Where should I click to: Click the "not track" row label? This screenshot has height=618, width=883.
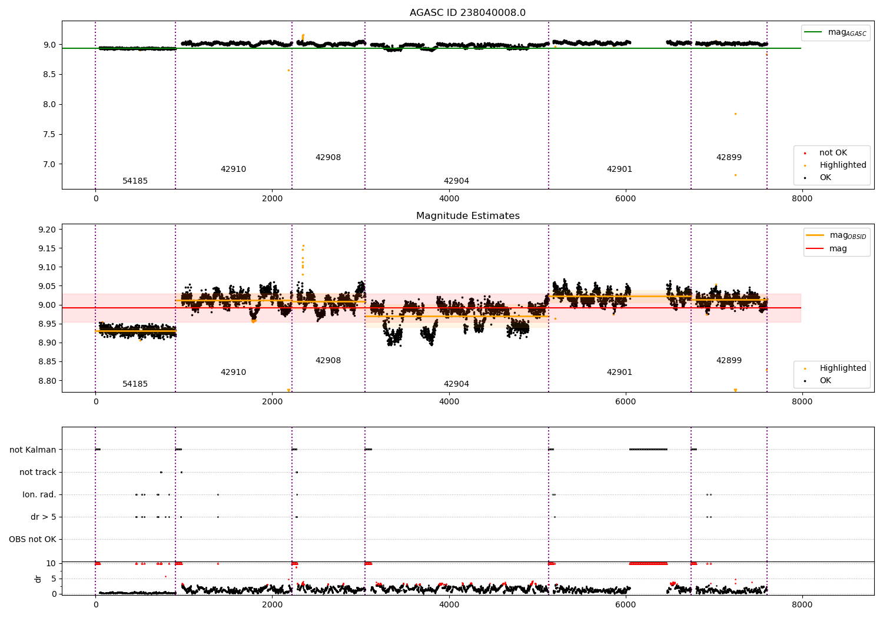pyautogui.click(x=38, y=473)
